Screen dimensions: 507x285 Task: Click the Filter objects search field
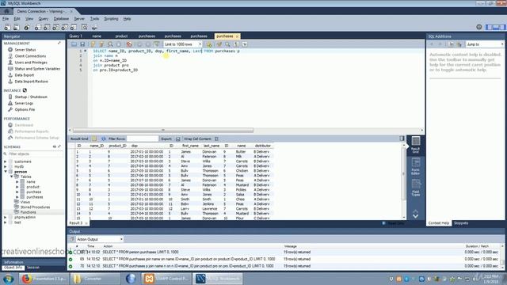coord(35,154)
